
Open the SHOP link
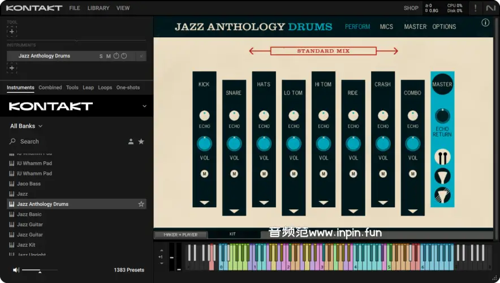tap(411, 8)
